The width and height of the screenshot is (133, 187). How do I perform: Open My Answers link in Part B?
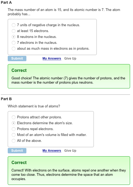52,151
